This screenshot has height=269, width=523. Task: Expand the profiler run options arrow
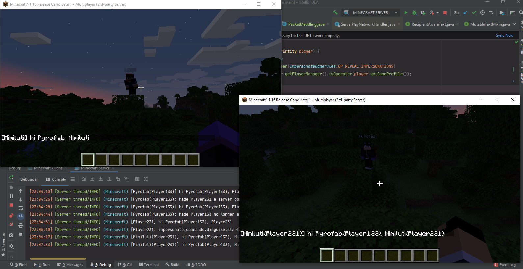[438, 13]
